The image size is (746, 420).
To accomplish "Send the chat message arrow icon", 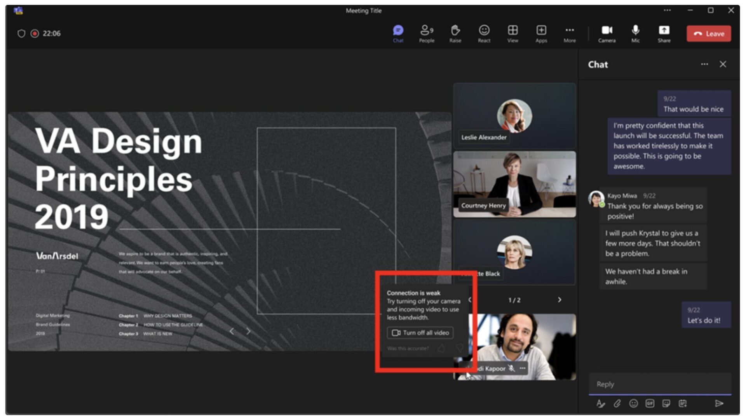I will click(719, 404).
